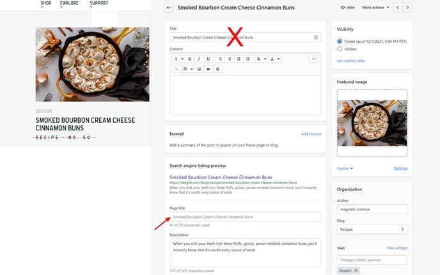Click the Page title input field
Screen dimensions: 440x275
[x=245, y=217]
